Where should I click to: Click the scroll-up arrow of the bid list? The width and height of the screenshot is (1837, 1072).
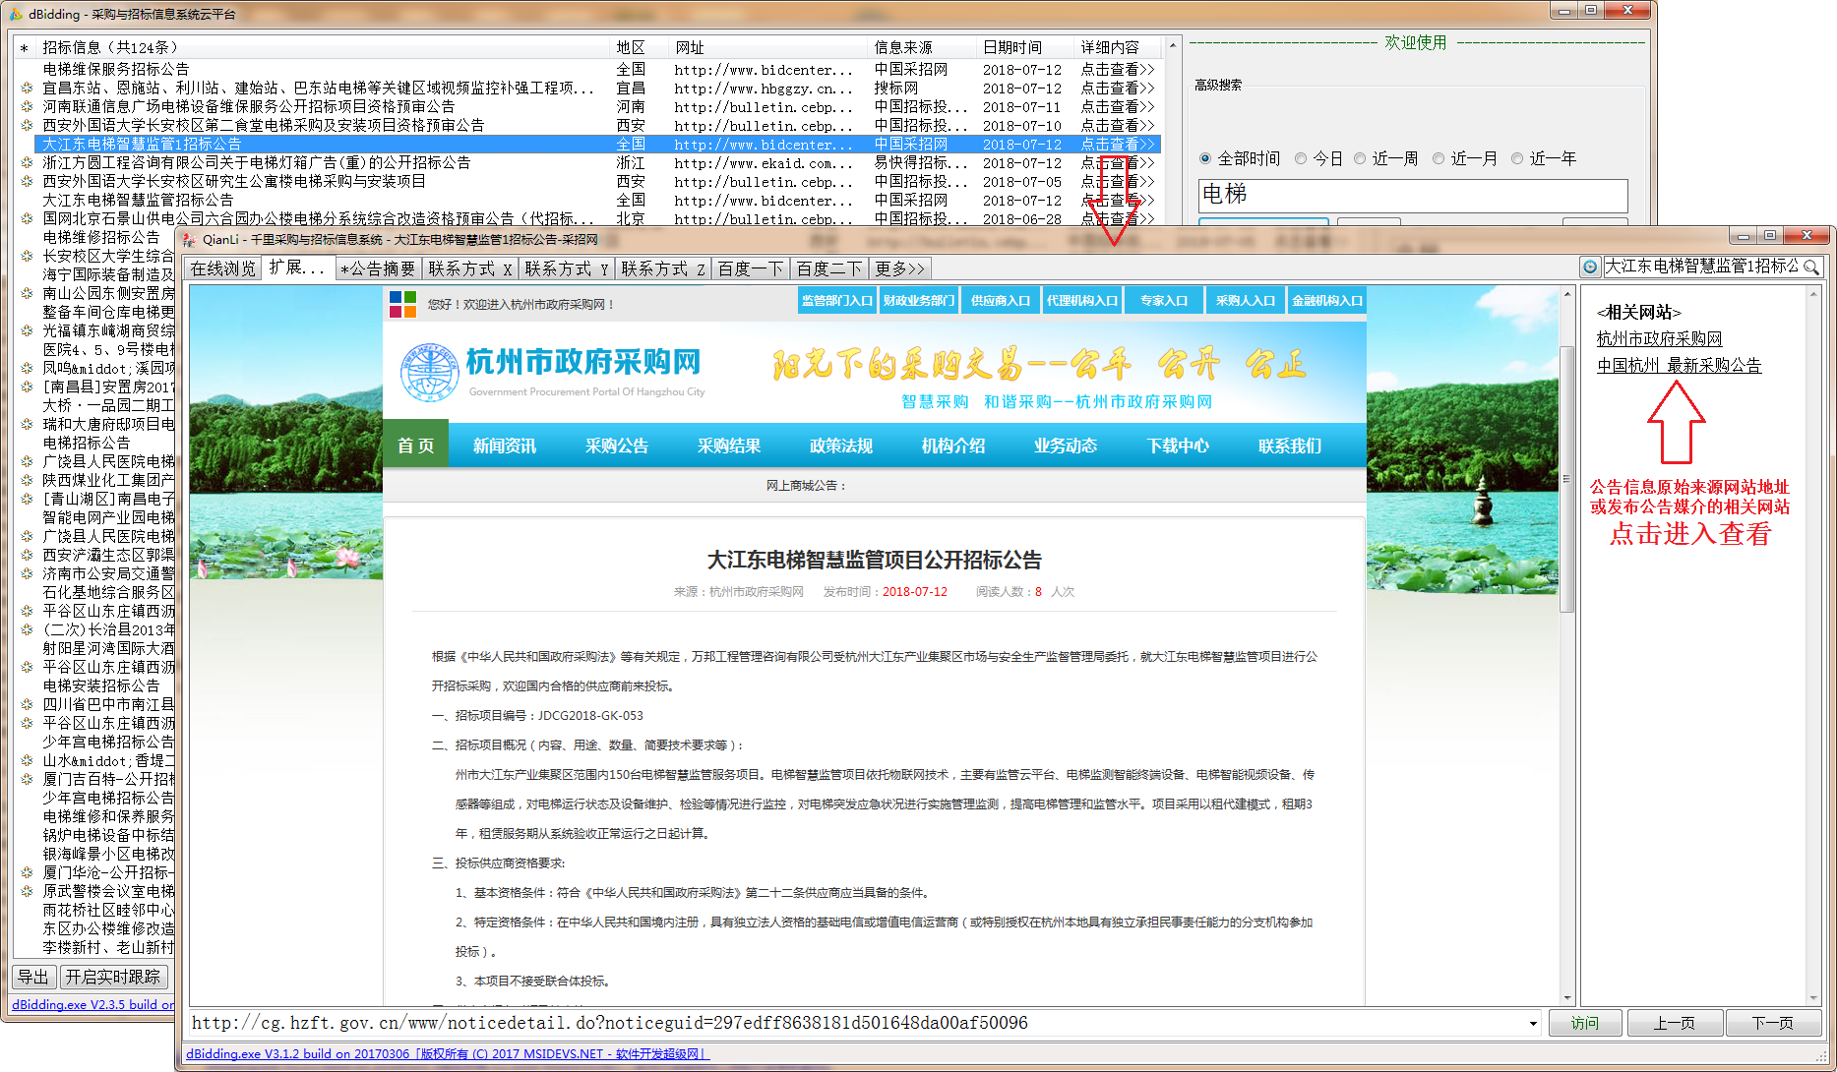[1172, 47]
